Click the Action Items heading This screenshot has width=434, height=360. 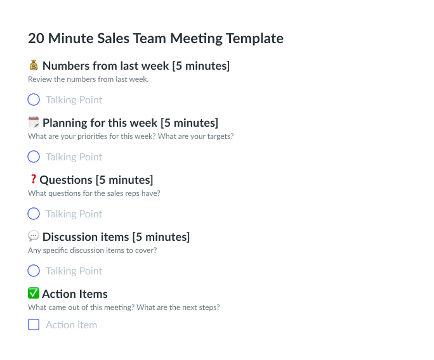click(75, 293)
